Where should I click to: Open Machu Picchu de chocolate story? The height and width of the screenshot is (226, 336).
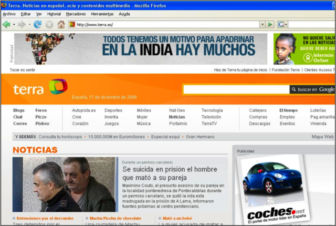click(115, 218)
